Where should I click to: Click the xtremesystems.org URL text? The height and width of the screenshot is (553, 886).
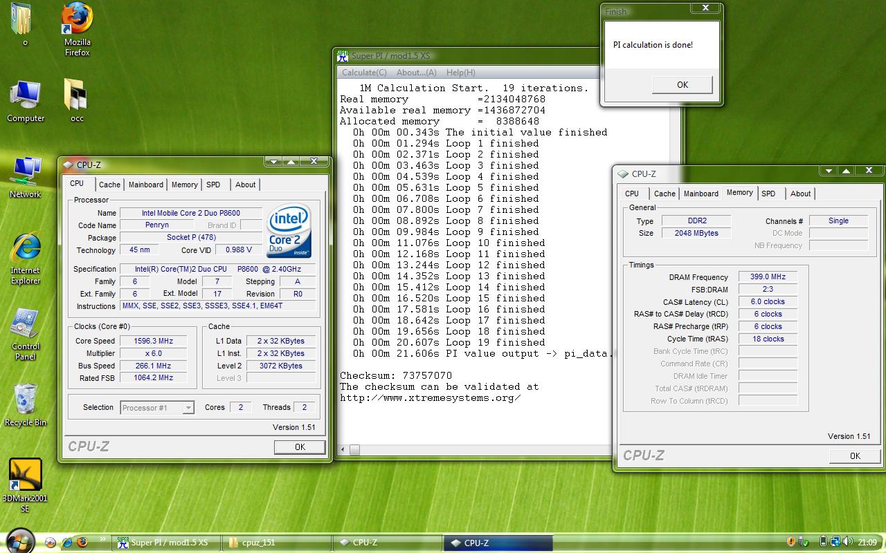431,397
